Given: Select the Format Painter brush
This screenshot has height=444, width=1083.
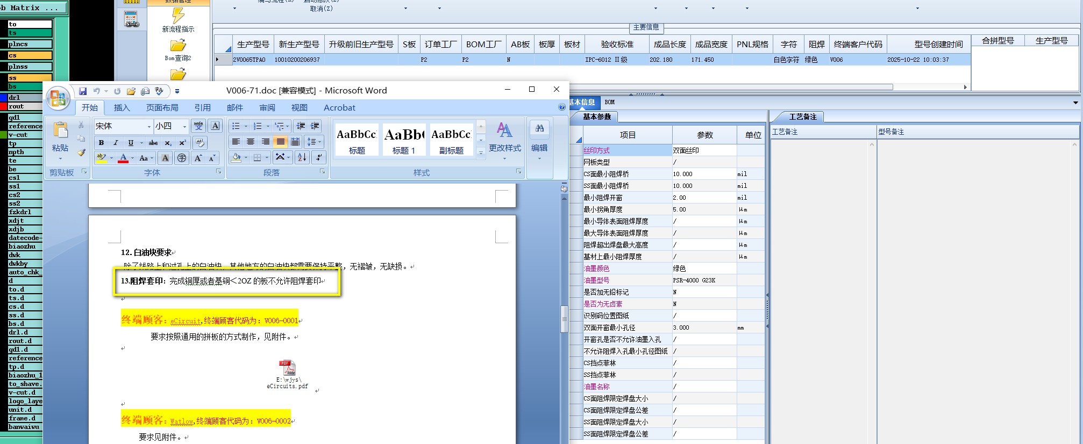Looking at the screenshot, I should pyautogui.click(x=81, y=152).
